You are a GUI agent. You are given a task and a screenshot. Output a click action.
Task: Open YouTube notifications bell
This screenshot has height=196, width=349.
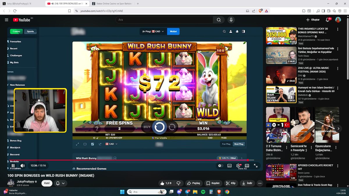[327, 20]
